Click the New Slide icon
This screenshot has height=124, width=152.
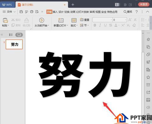[61, 20]
